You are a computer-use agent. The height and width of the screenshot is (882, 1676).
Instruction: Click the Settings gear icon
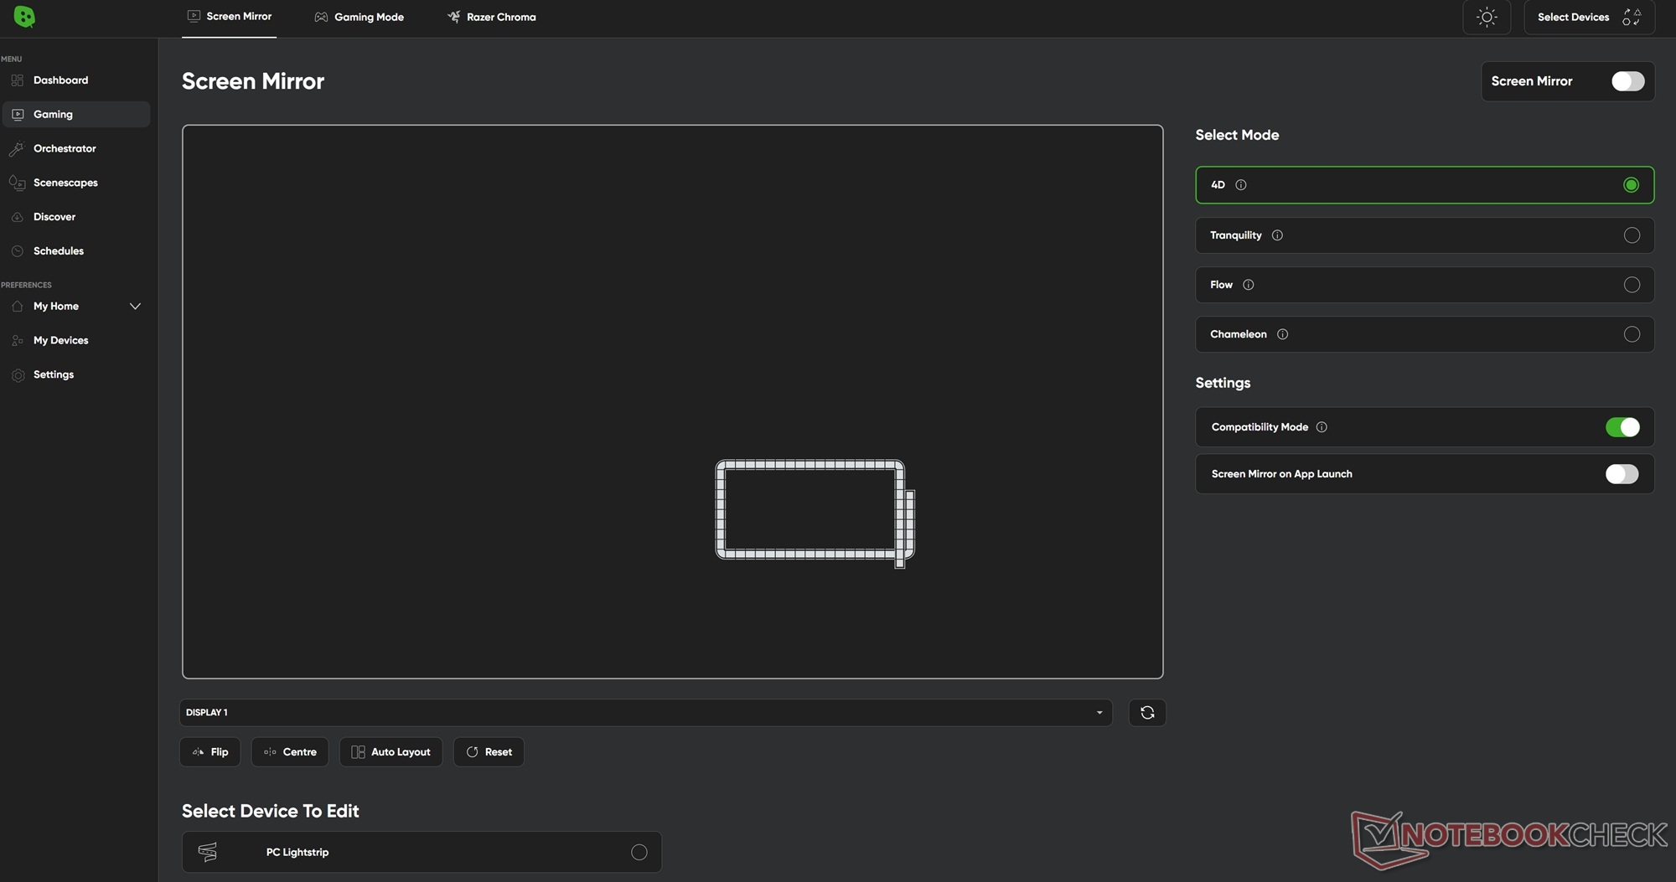click(x=18, y=375)
